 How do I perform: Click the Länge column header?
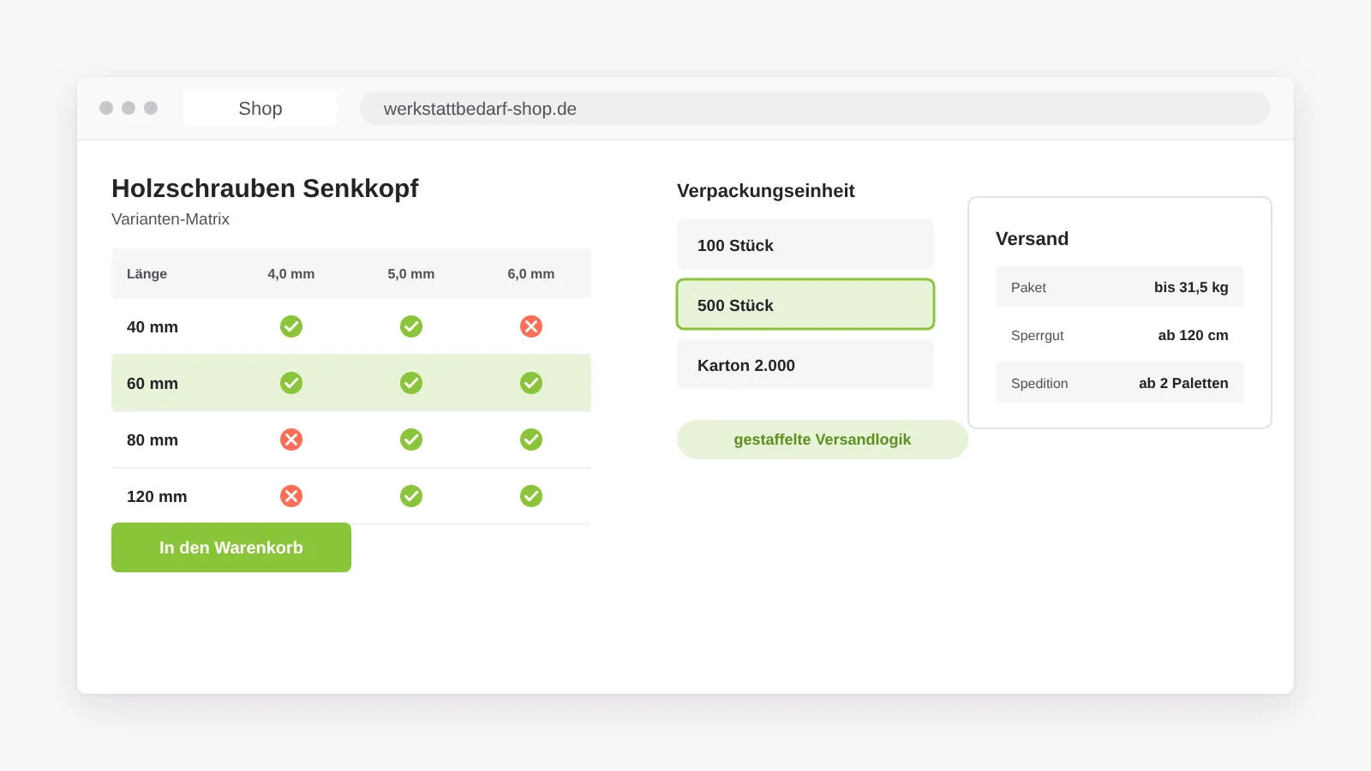[147, 274]
